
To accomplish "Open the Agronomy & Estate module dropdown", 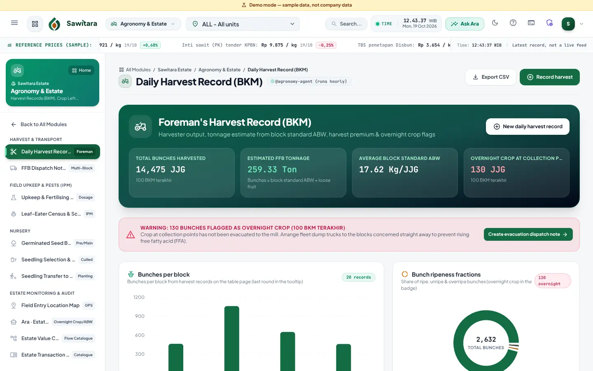I will [x=143, y=24].
